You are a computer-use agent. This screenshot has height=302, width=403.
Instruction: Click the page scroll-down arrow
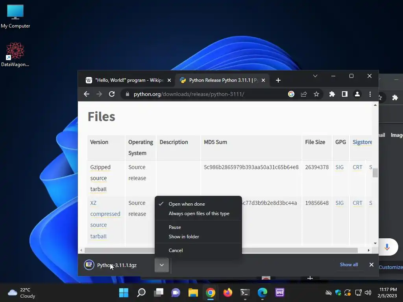coord(375,243)
